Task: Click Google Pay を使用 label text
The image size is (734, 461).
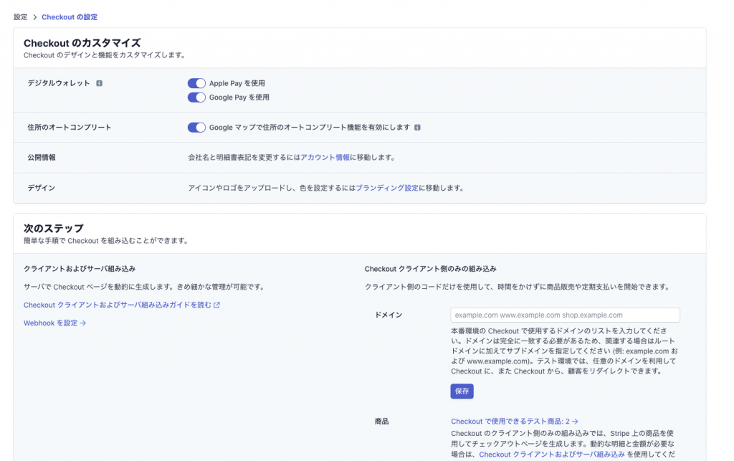Action: pos(239,98)
